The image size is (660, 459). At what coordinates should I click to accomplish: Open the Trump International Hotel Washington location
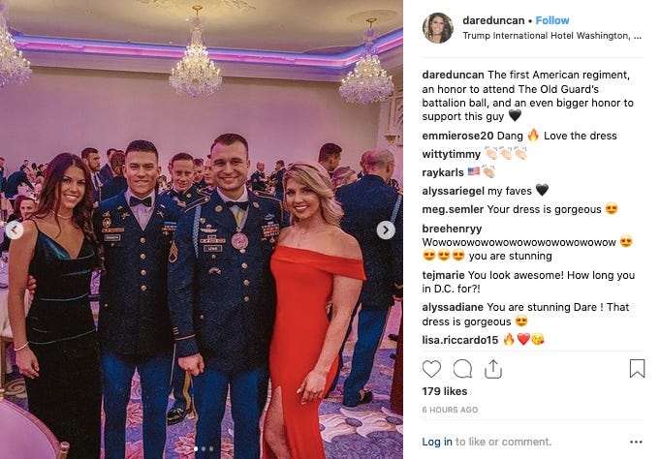[551, 36]
